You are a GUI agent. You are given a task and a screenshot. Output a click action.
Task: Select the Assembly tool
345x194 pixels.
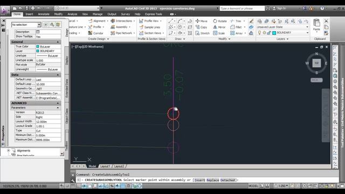pyautogui.click(x=120, y=27)
